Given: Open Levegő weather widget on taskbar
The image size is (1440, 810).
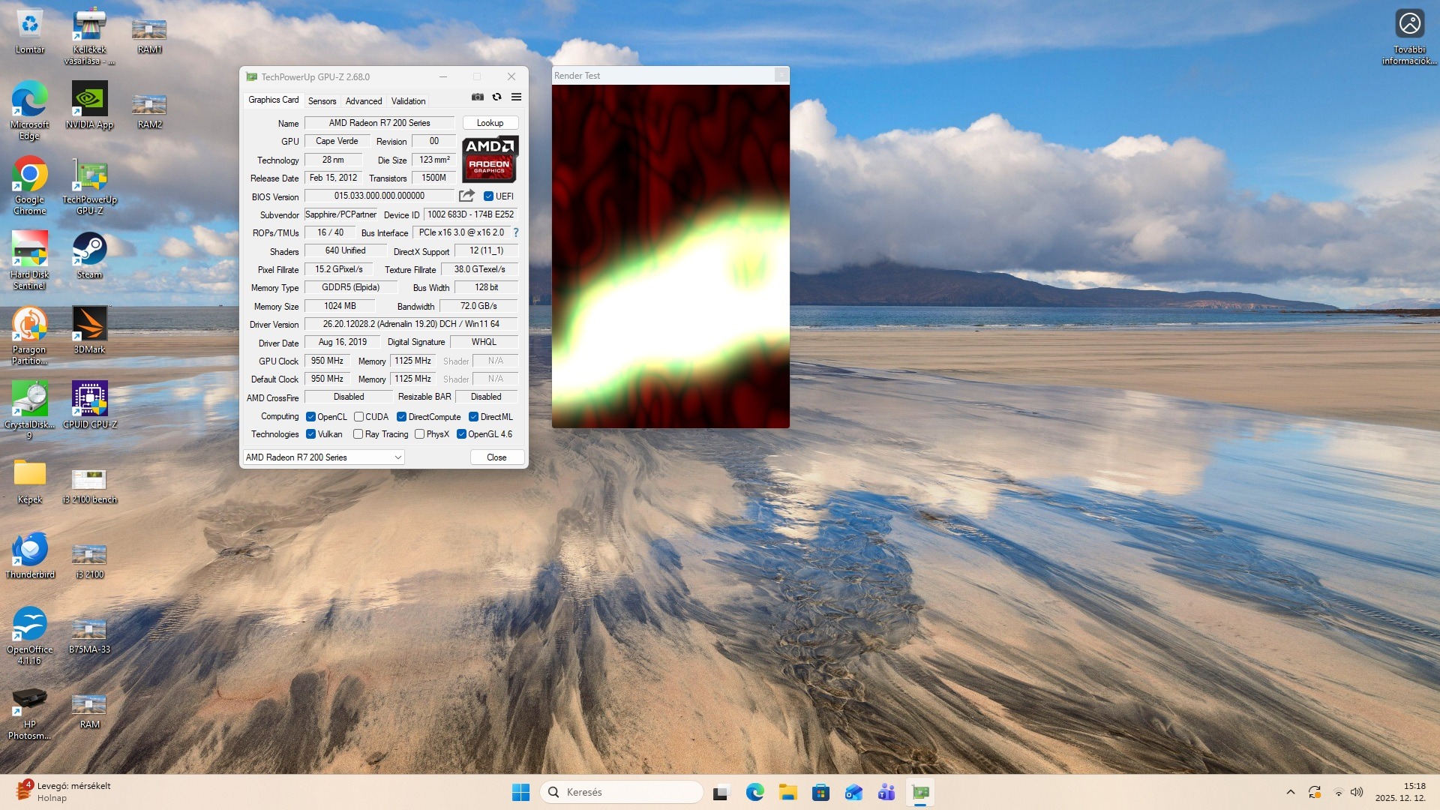Looking at the screenshot, I should [x=64, y=791].
